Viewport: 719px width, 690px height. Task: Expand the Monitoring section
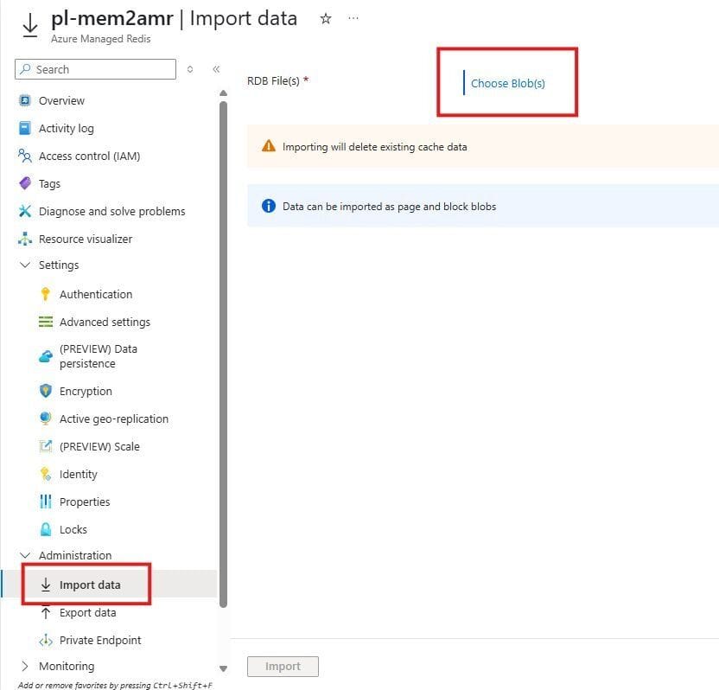(24, 666)
